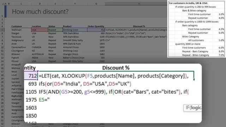Click the 'INDIA' location cell
This screenshot has width=226, height=127.
35,58
